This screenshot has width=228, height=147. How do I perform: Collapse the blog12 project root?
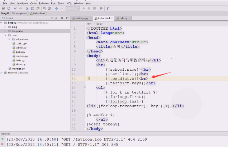pos(1,23)
